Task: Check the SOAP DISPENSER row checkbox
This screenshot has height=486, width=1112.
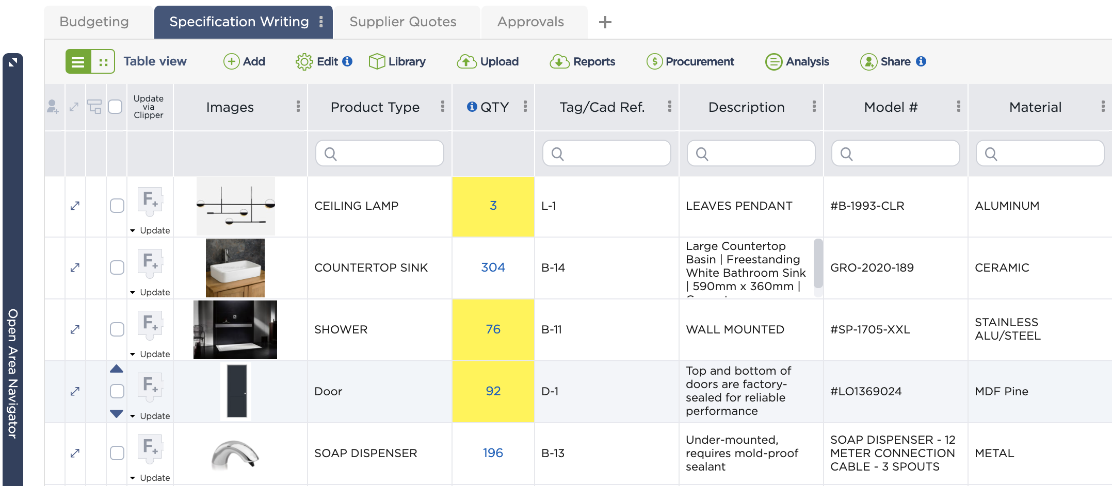Action: tap(117, 453)
